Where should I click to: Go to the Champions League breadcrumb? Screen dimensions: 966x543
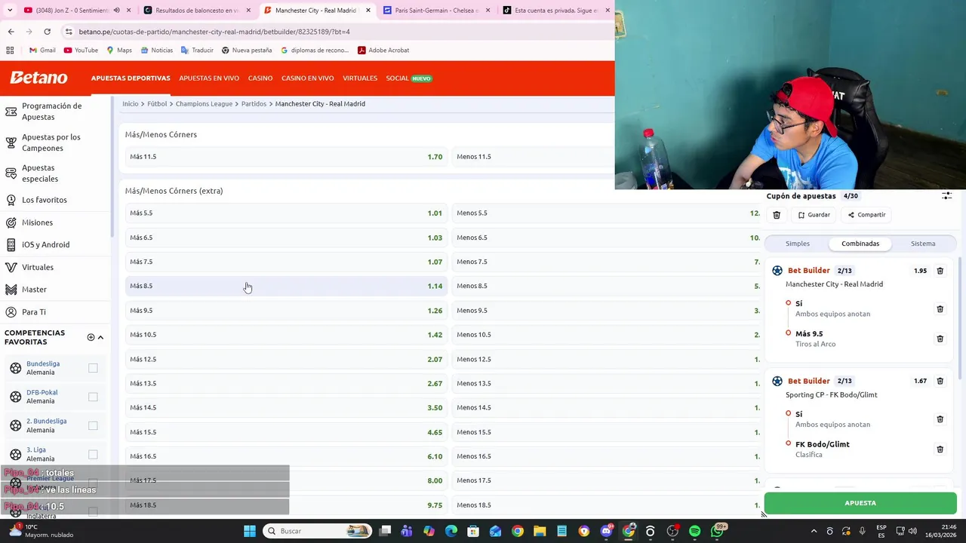pos(204,104)
